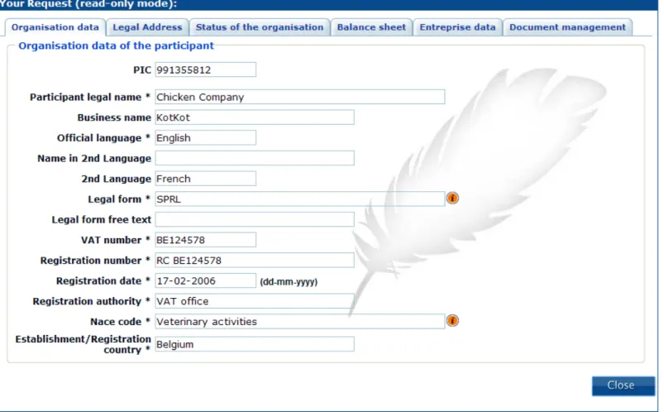The image size is (664, 412).
Task: Click the Establishment/Registration country field showing Belgium
Action: 255,344
